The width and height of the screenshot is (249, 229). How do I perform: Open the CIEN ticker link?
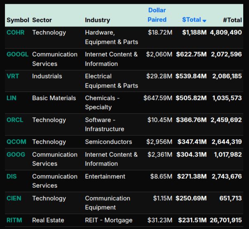pyautogui.click(x=14, y=198)
